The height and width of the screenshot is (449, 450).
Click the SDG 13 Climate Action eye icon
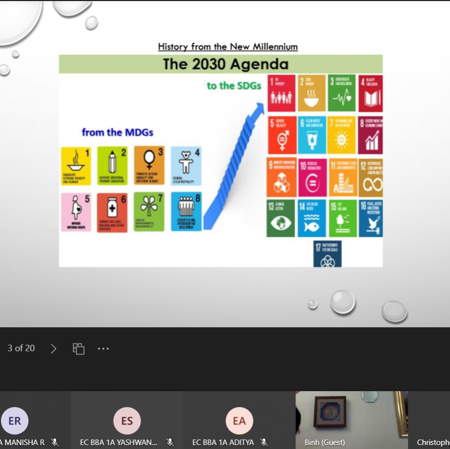(x=280, y=222)
